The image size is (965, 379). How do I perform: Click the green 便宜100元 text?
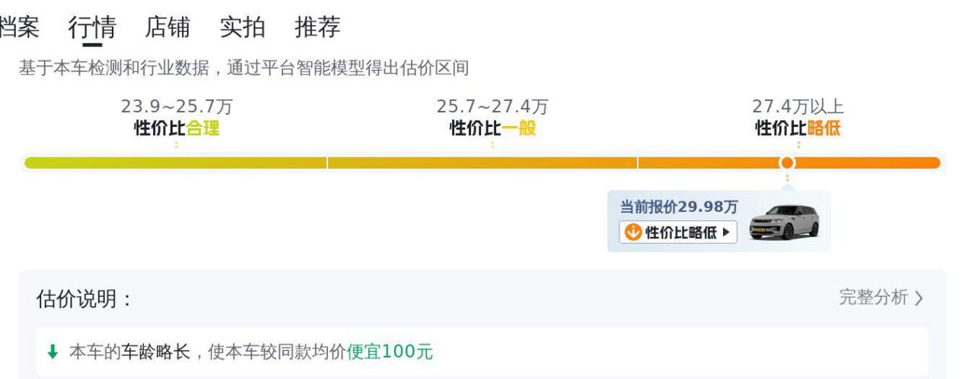[x=390, y=352]
